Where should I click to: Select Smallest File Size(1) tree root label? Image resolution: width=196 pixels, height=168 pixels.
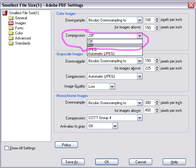[x=24, y=13]
